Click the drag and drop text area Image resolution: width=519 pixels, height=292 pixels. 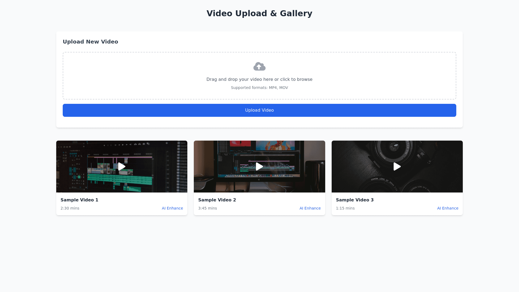[x=259, y=79]
